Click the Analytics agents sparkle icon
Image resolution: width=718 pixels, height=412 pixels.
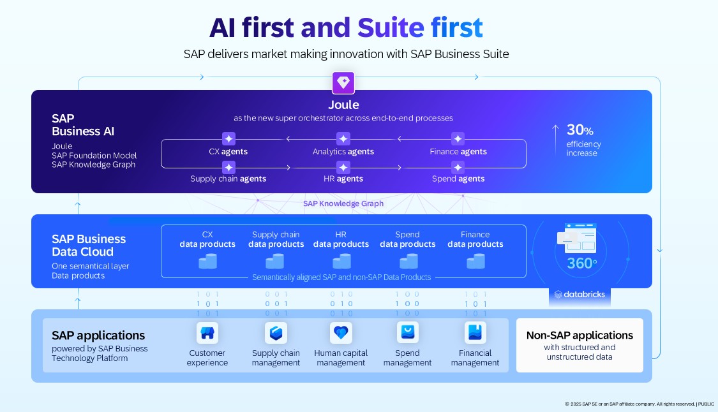pyautogui.click(x=343, y=139)
